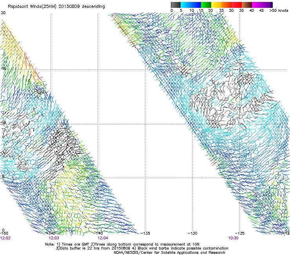Select the gray 0-5 knots legend segment
This screenshot has height=255, width=290.
(176, 5)
